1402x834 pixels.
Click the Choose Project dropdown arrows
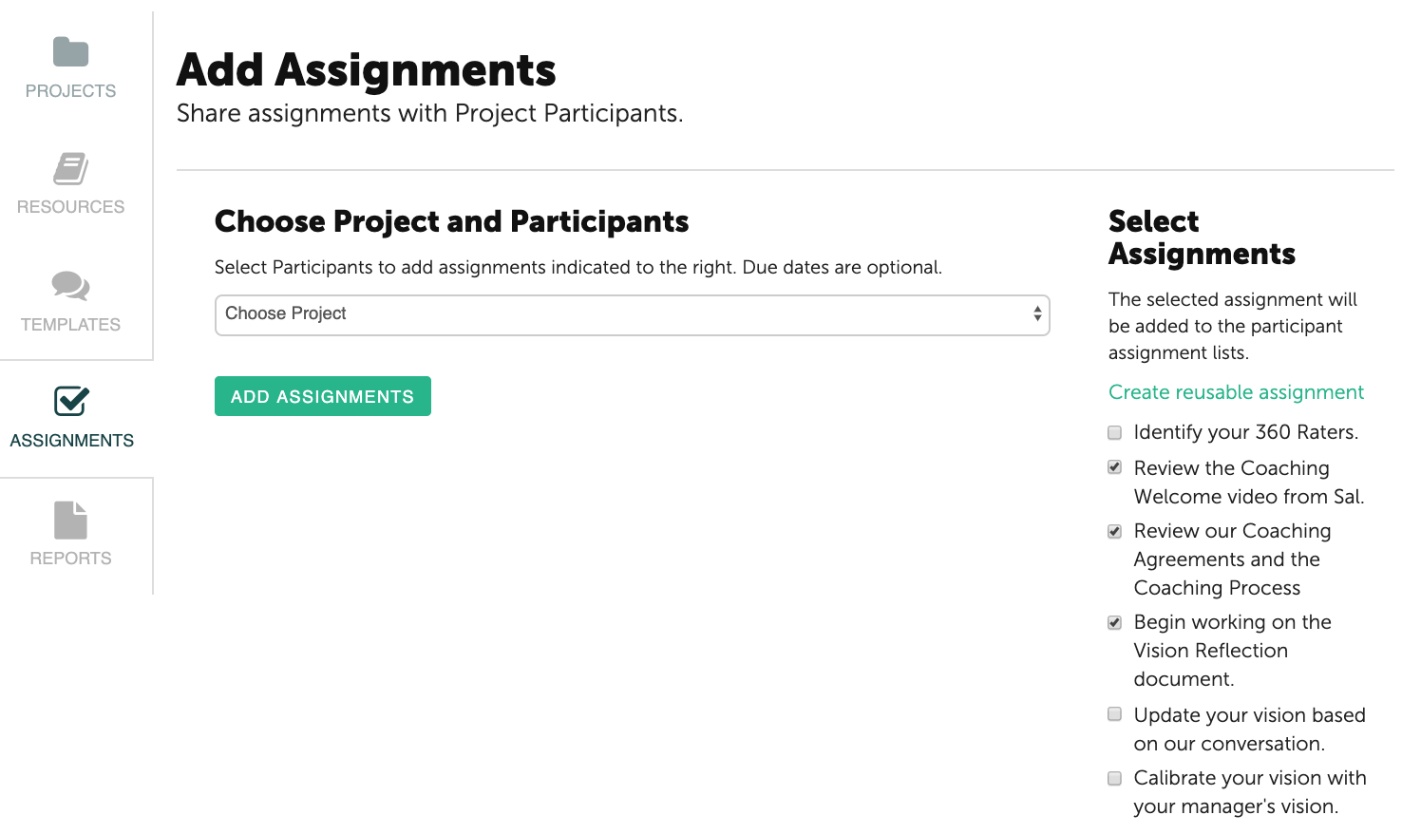point(1037,314)
